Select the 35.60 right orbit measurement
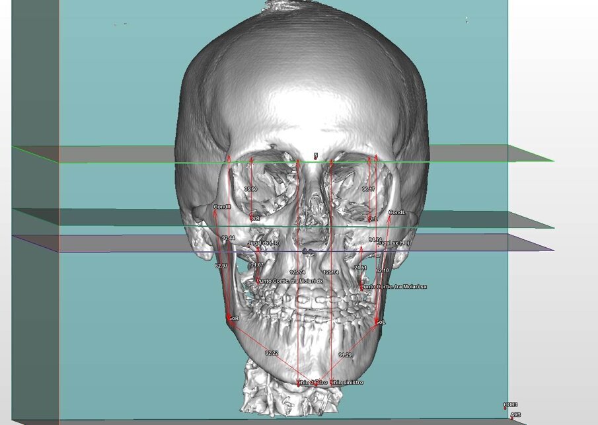The image size is (598, 425). click(250, 189)
